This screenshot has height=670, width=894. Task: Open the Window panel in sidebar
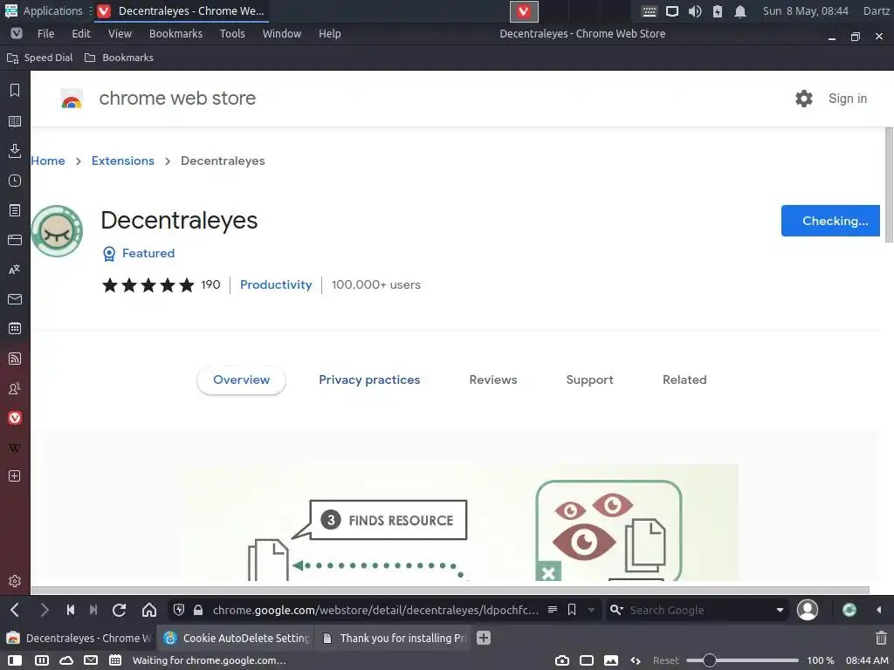click(x=15, y=240)
